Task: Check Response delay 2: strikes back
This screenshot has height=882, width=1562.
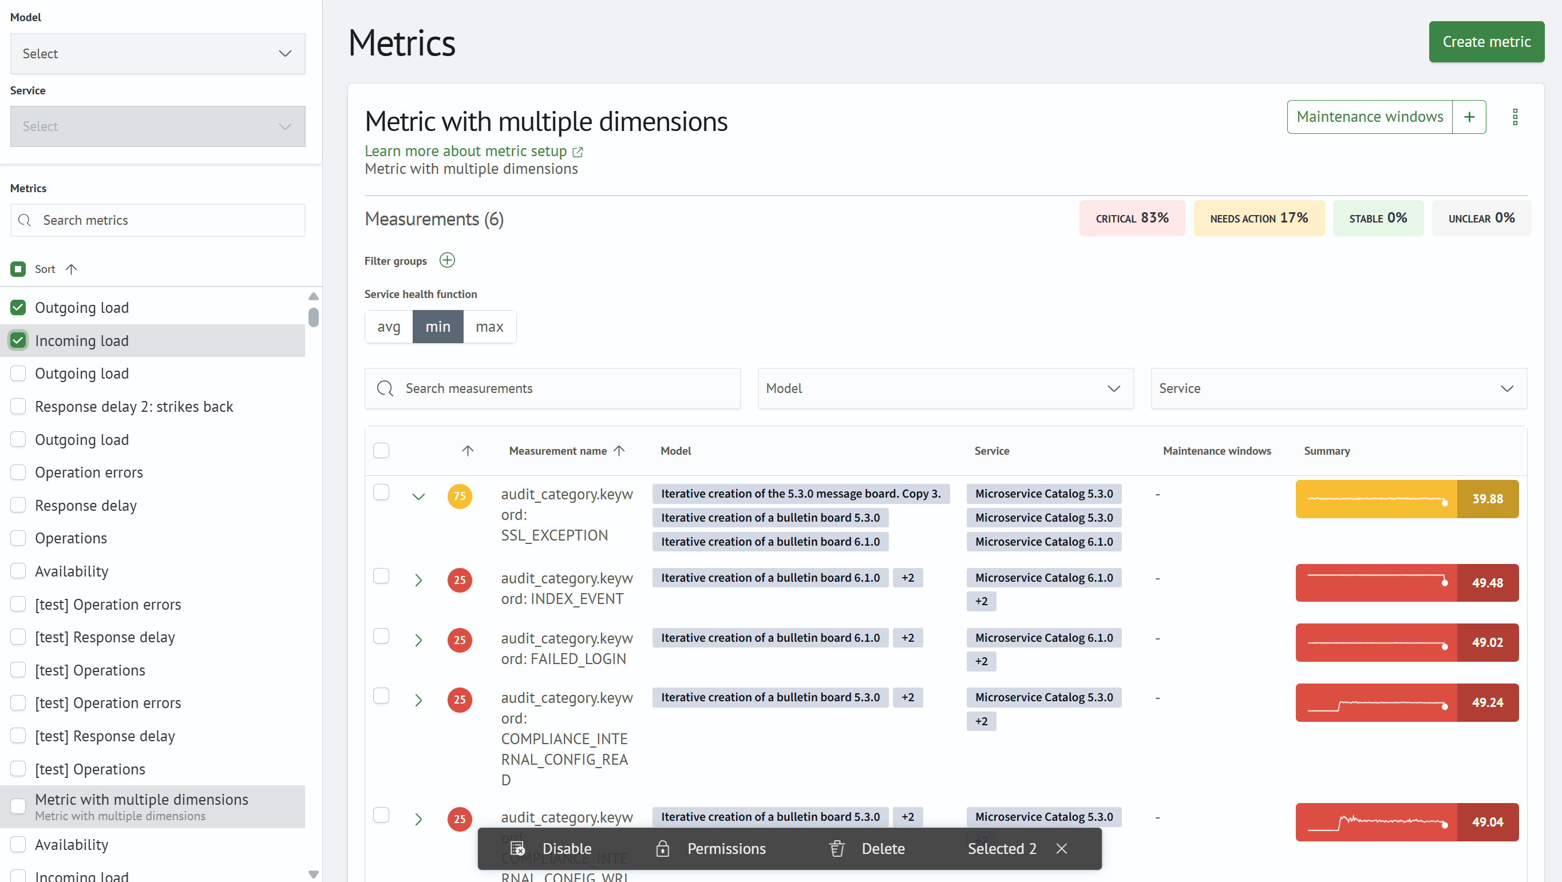Action: 18,407
